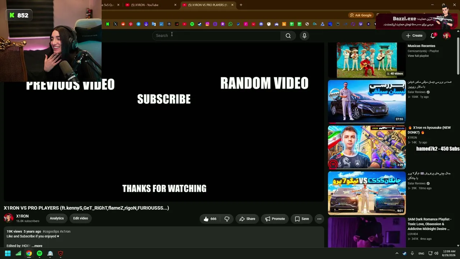This screenshot has width=460, height=259.
Task: Open the 3AM Dark Romance Playlist title
Action: (429, 224)
